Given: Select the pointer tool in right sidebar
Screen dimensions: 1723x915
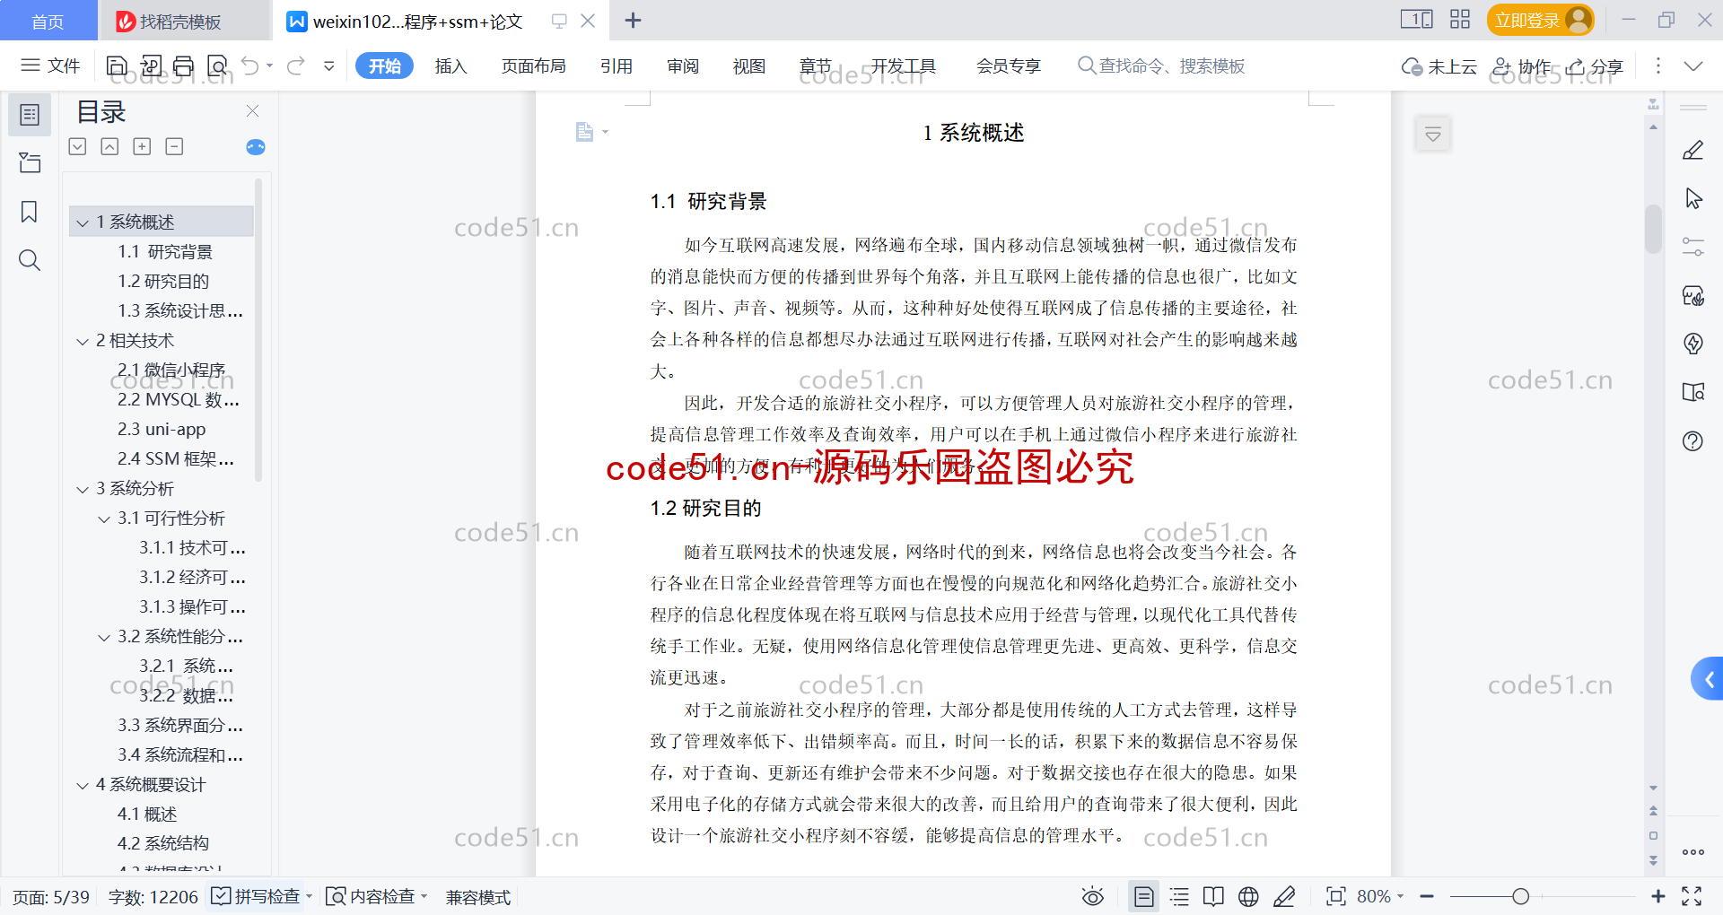Looking at the screenshot, I should coord(1693,198).
